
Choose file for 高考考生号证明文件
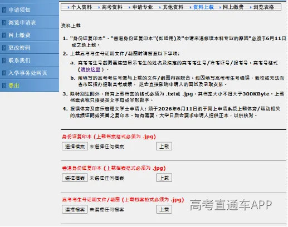point(75,209)
